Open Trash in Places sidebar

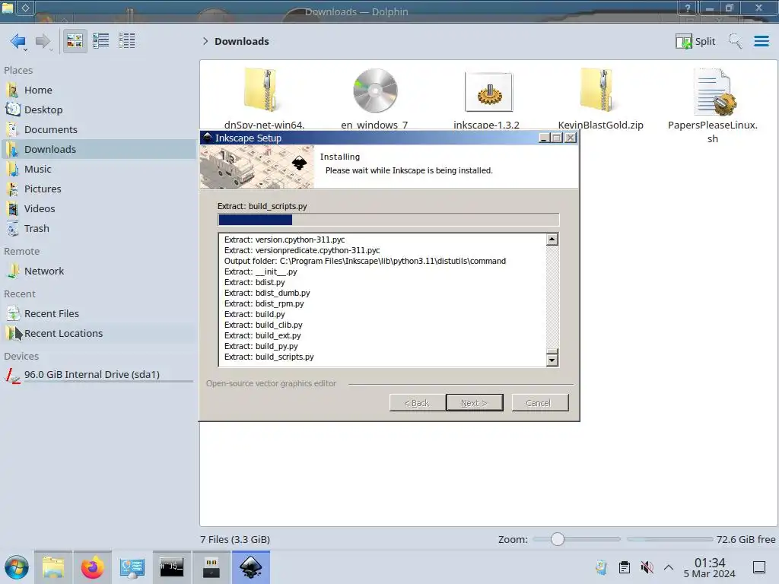(x=100, y=229)
